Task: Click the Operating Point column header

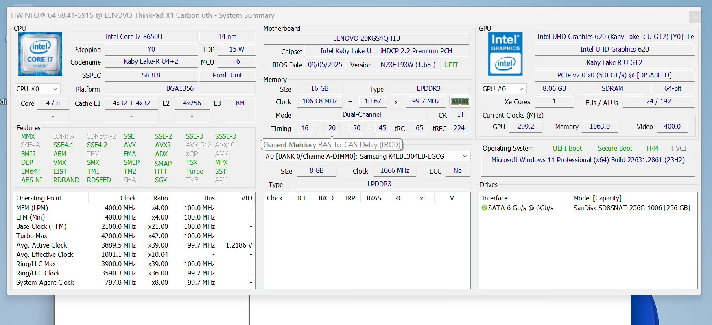Action: tap(51, 198)
